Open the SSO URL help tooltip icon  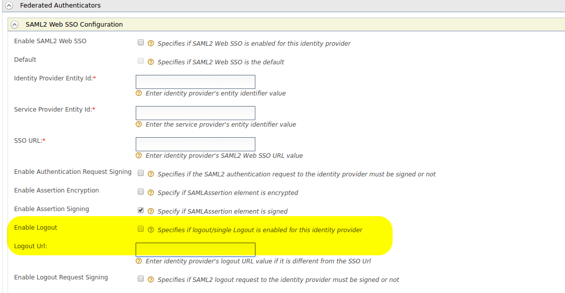(x=138, y=155)
